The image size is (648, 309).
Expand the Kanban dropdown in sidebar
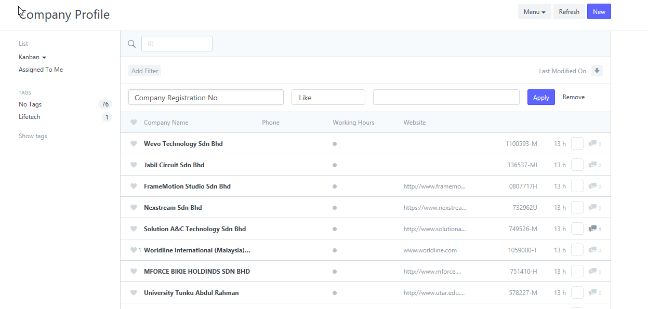(x=33, y=57)
